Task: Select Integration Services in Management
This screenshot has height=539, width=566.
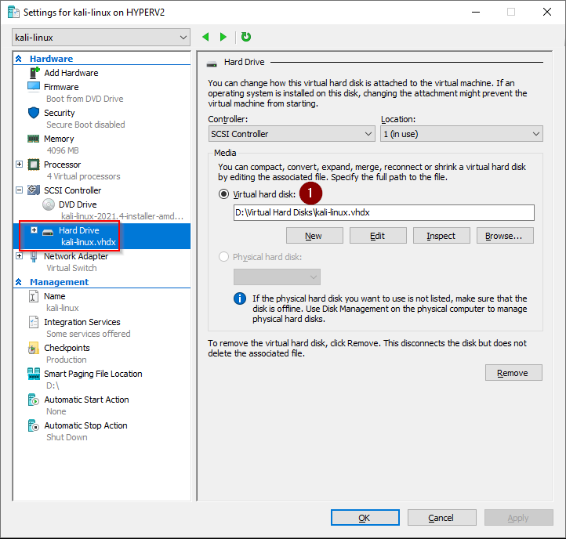Action: [82, 322]
